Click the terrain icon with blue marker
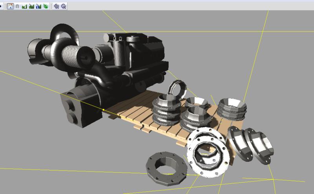This screenshot has height=194, width=314. (x=38, y=6)
